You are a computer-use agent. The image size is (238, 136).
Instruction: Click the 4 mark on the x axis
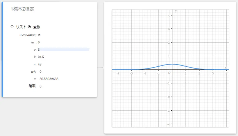coord(226,73)
